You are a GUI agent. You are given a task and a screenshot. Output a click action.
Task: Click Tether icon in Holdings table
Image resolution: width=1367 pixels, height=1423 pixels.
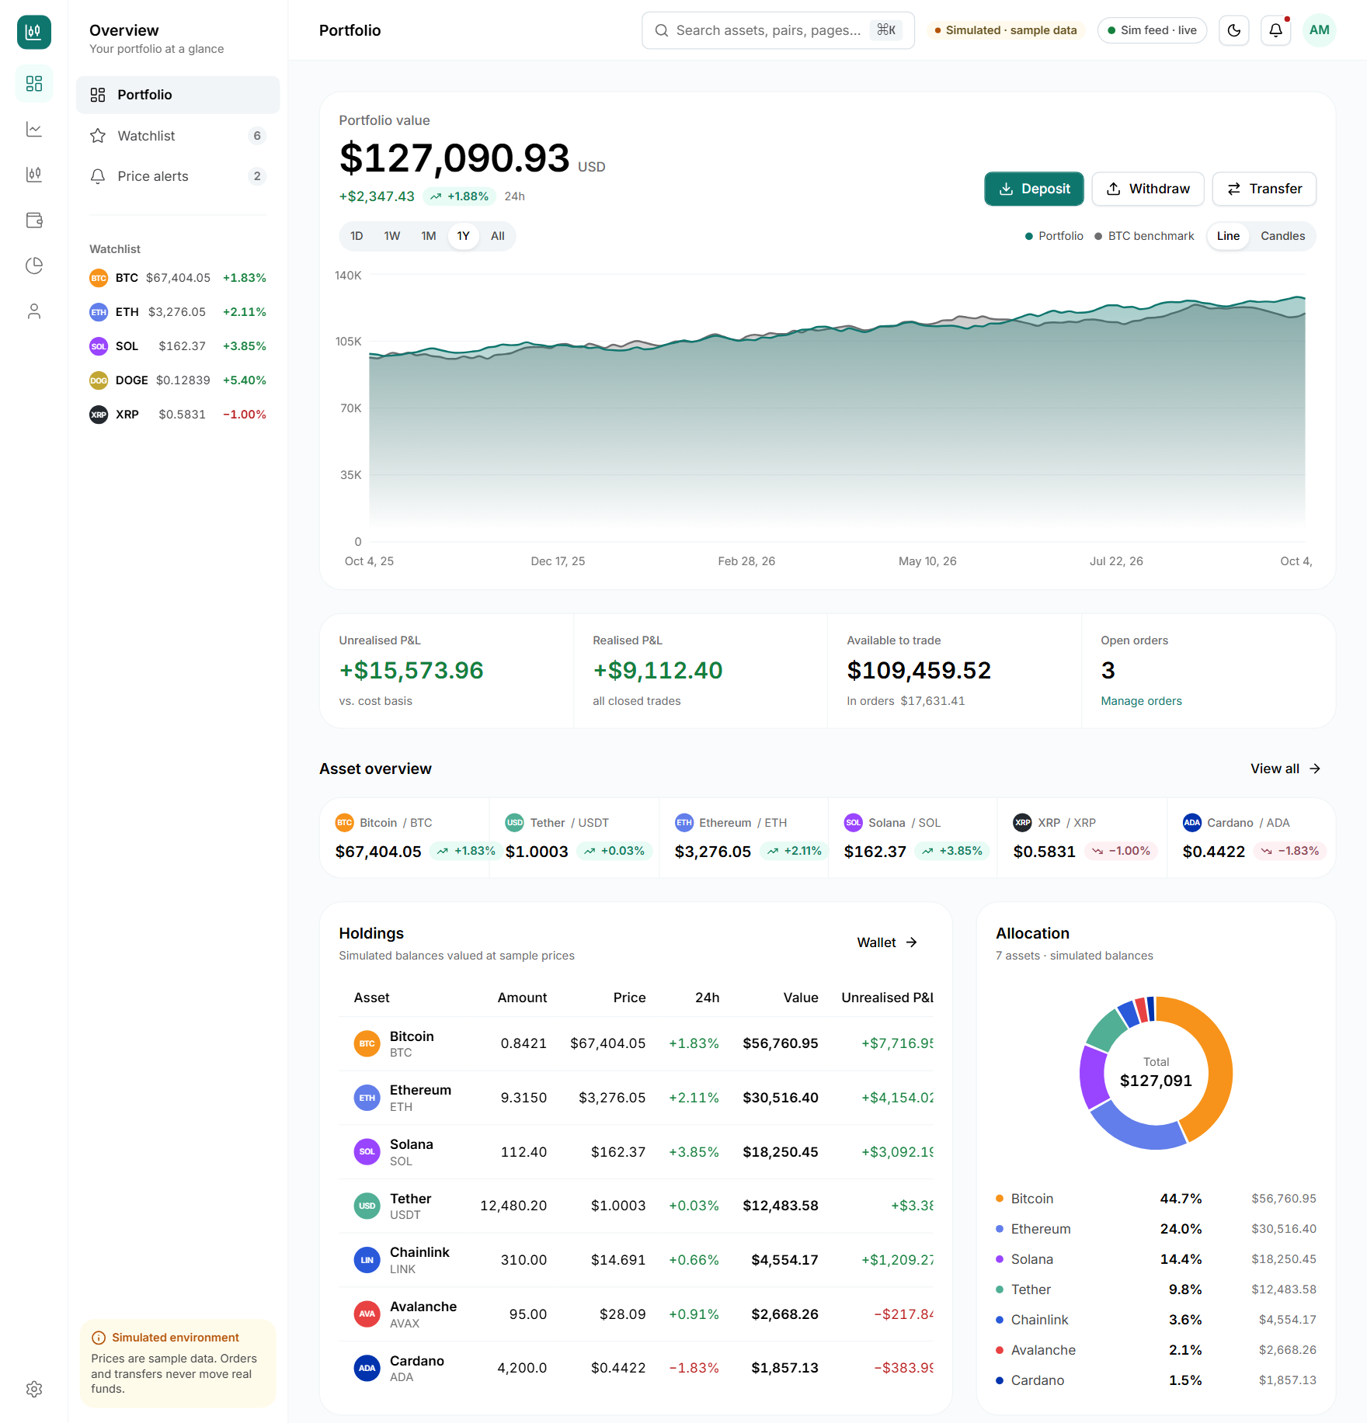pos(367,1206)
